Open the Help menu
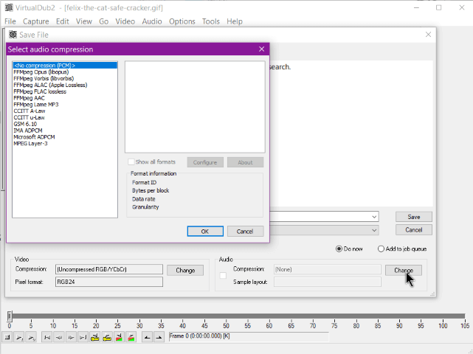The width and height of the screenshot is (473, 354). (235, 21)
